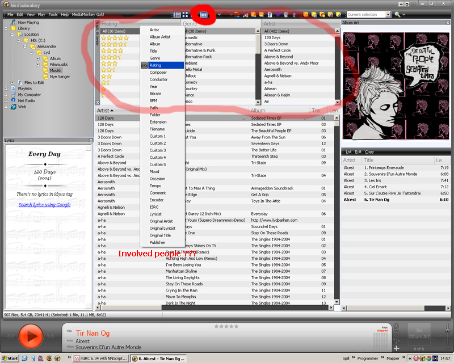Choose Year from the column menu
454x363 pixels.
pos(153,87)
